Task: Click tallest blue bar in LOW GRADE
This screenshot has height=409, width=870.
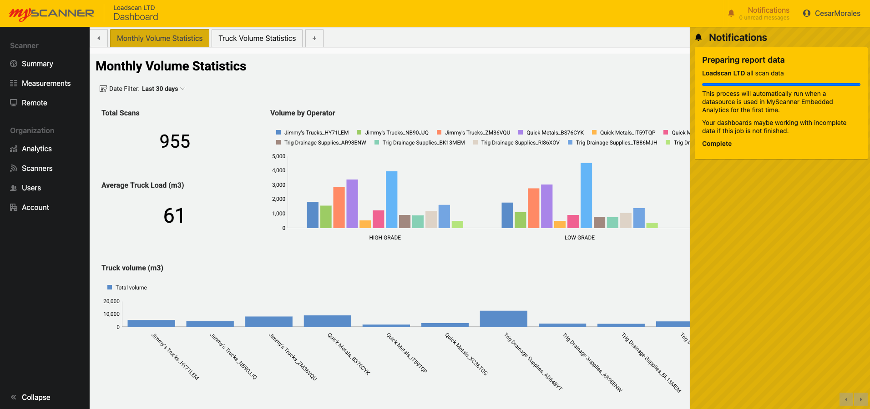Action: 586,195
